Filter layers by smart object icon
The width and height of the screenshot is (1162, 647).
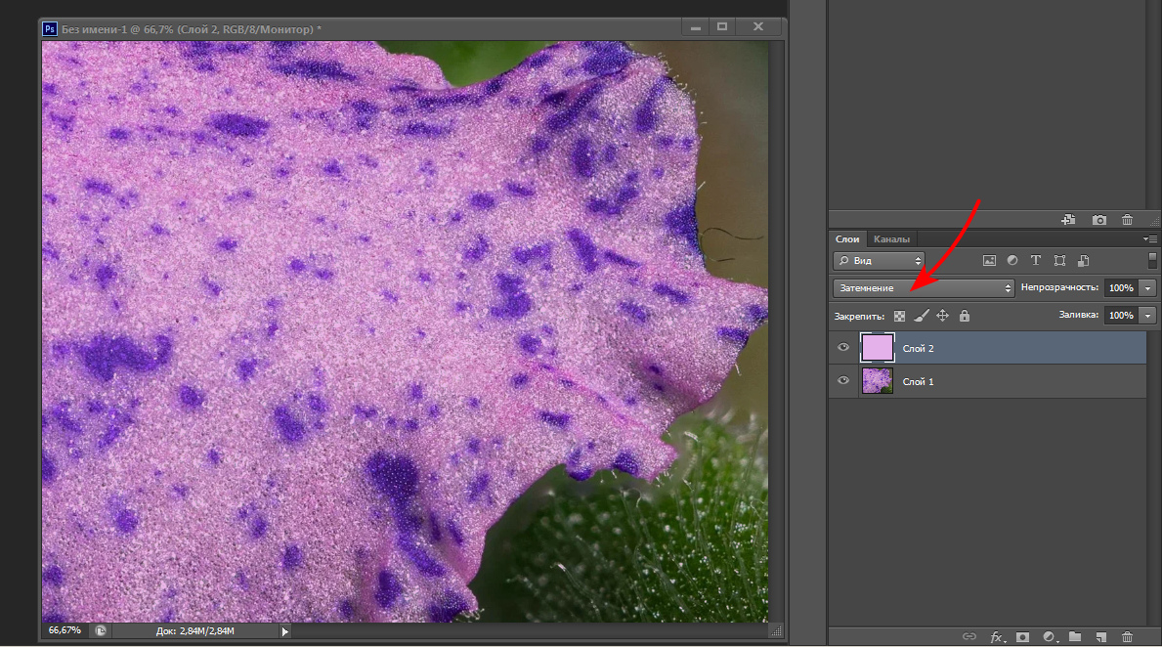coord(1084,260)
